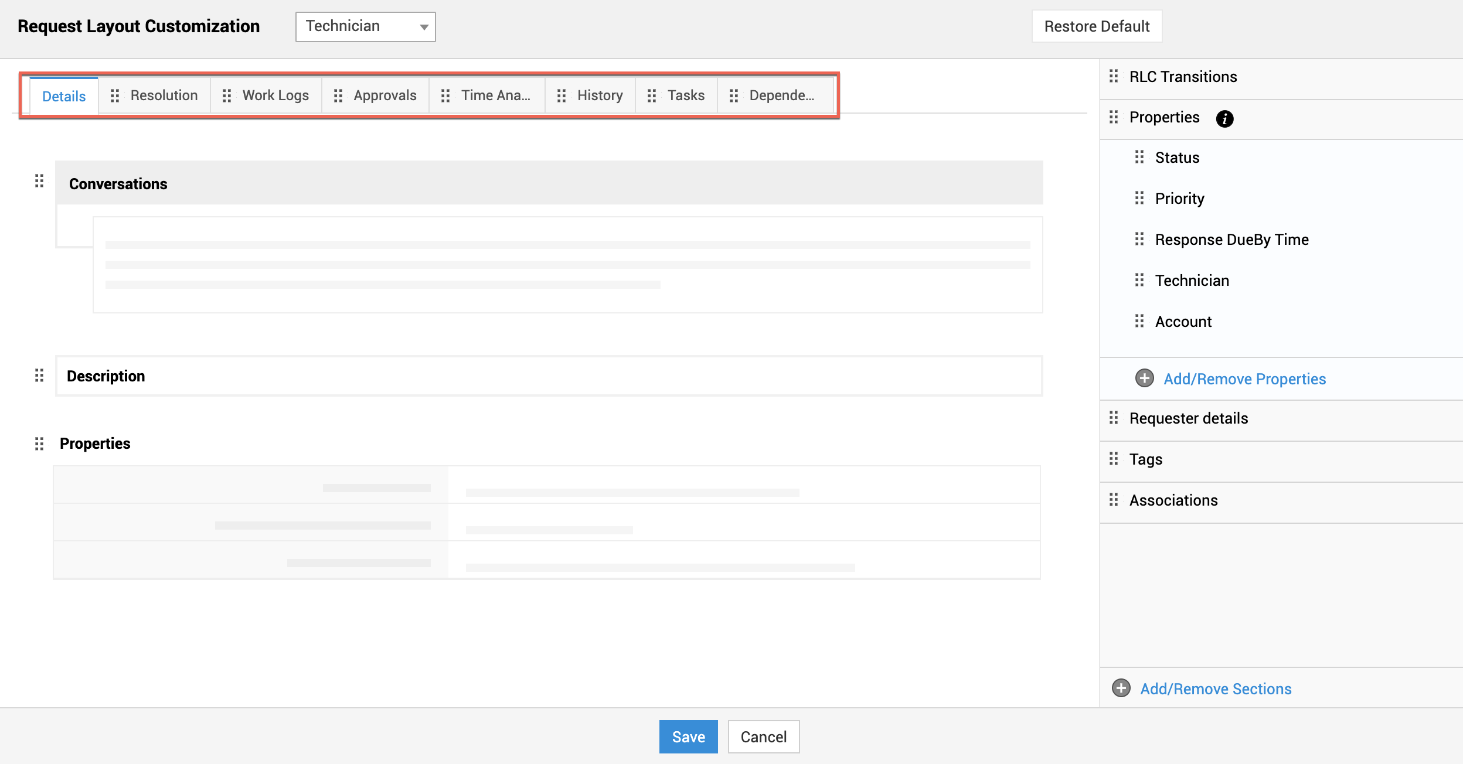
Task: Open the Technician role dropdown
Action: point(365,26)
